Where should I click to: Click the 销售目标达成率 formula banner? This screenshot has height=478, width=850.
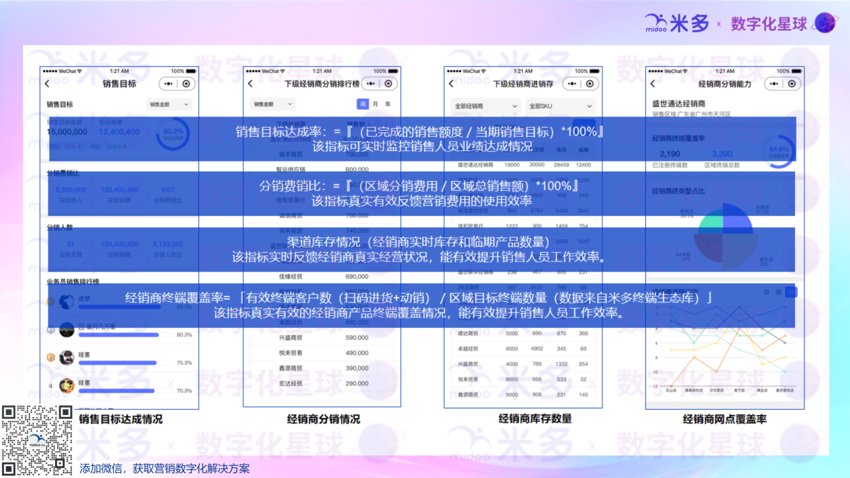[x=421, y=139]
